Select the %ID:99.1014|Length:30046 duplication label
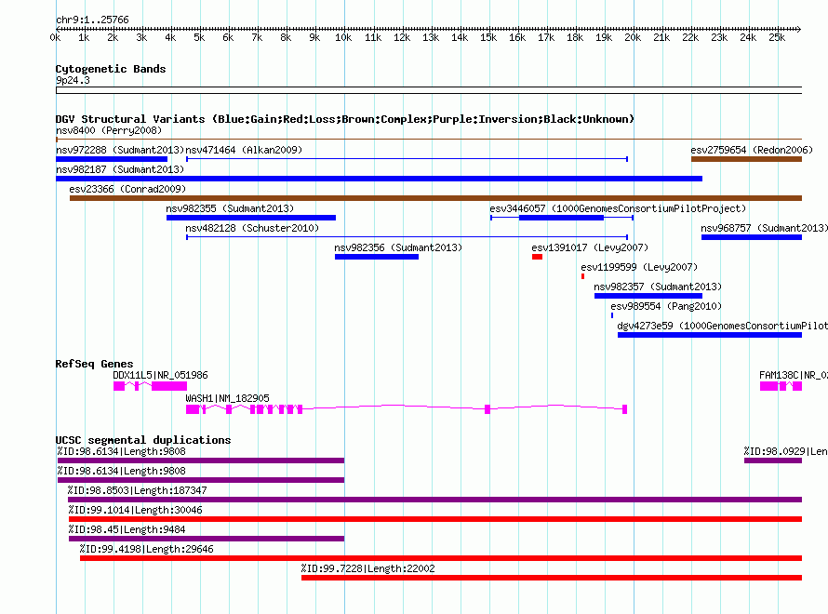 [135, 510]
